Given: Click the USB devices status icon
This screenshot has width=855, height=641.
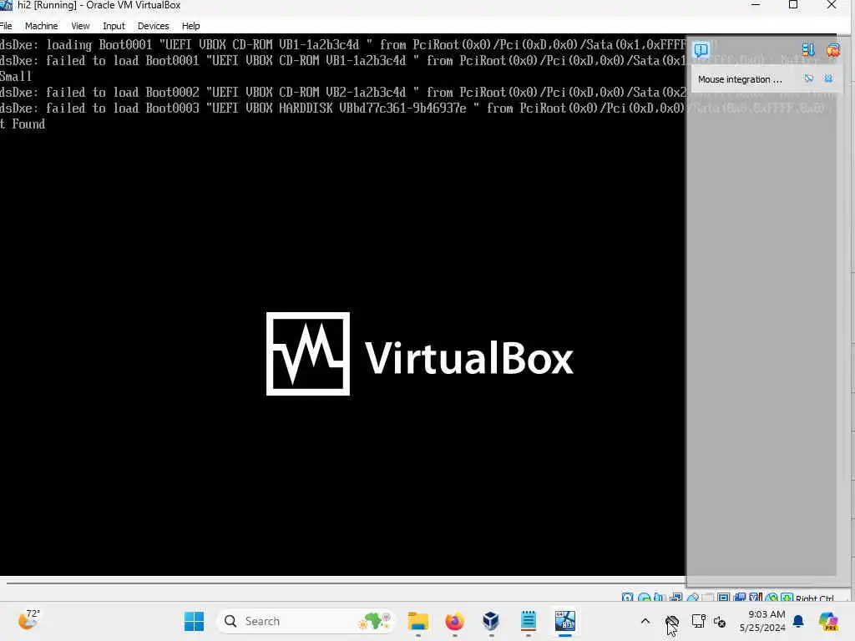Looking at the screenshot, I should 693,598.
